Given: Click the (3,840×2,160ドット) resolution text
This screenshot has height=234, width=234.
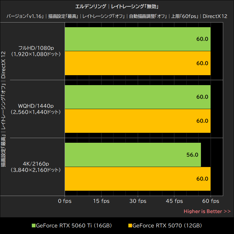Looking at the screenshot, I should point(36,170).
